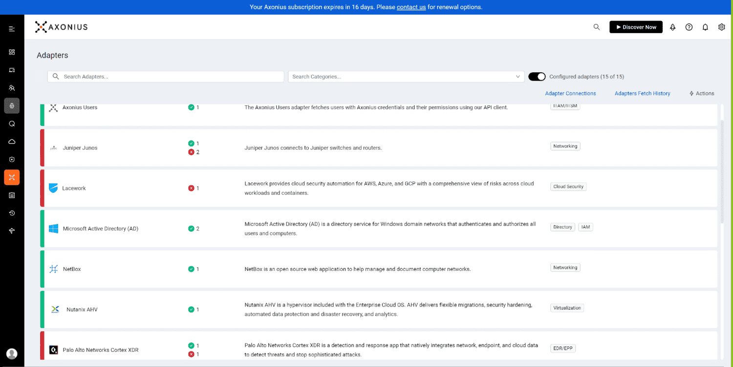The image size is (733, 367).
Task: Follow the contact us link
Action: [x=411, y=7]
